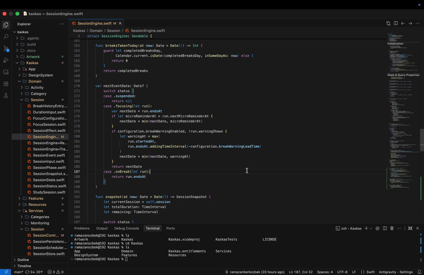The image size is (424, 275).
Task: Switch to the Ports panel tab
Action: [170, 228]
